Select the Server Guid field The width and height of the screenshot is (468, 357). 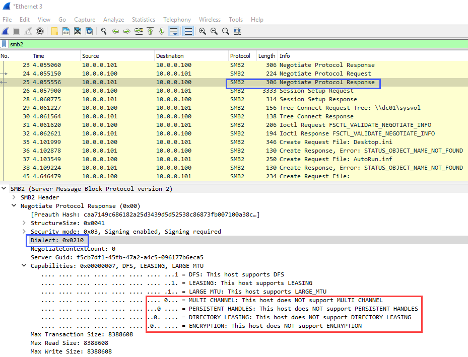[117, 257]
